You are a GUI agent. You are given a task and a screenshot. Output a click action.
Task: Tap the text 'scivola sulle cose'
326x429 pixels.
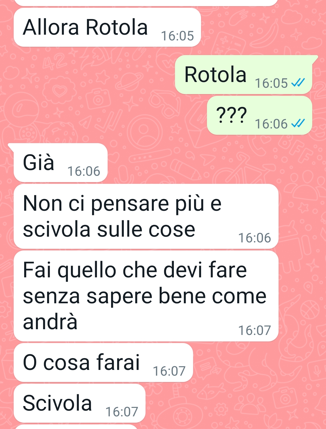(x=109, y=229)
